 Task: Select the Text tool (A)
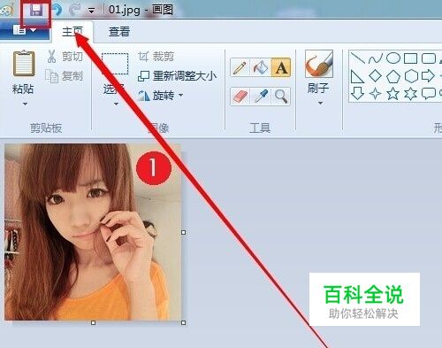click(x=281, y=67)
